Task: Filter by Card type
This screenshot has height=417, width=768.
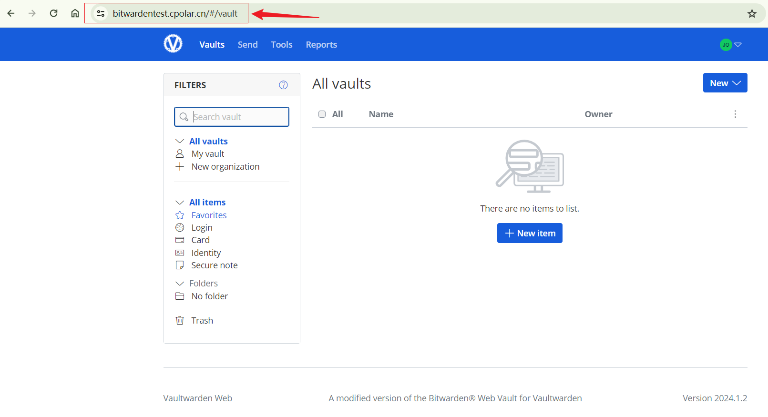Action: coord(201,240)
